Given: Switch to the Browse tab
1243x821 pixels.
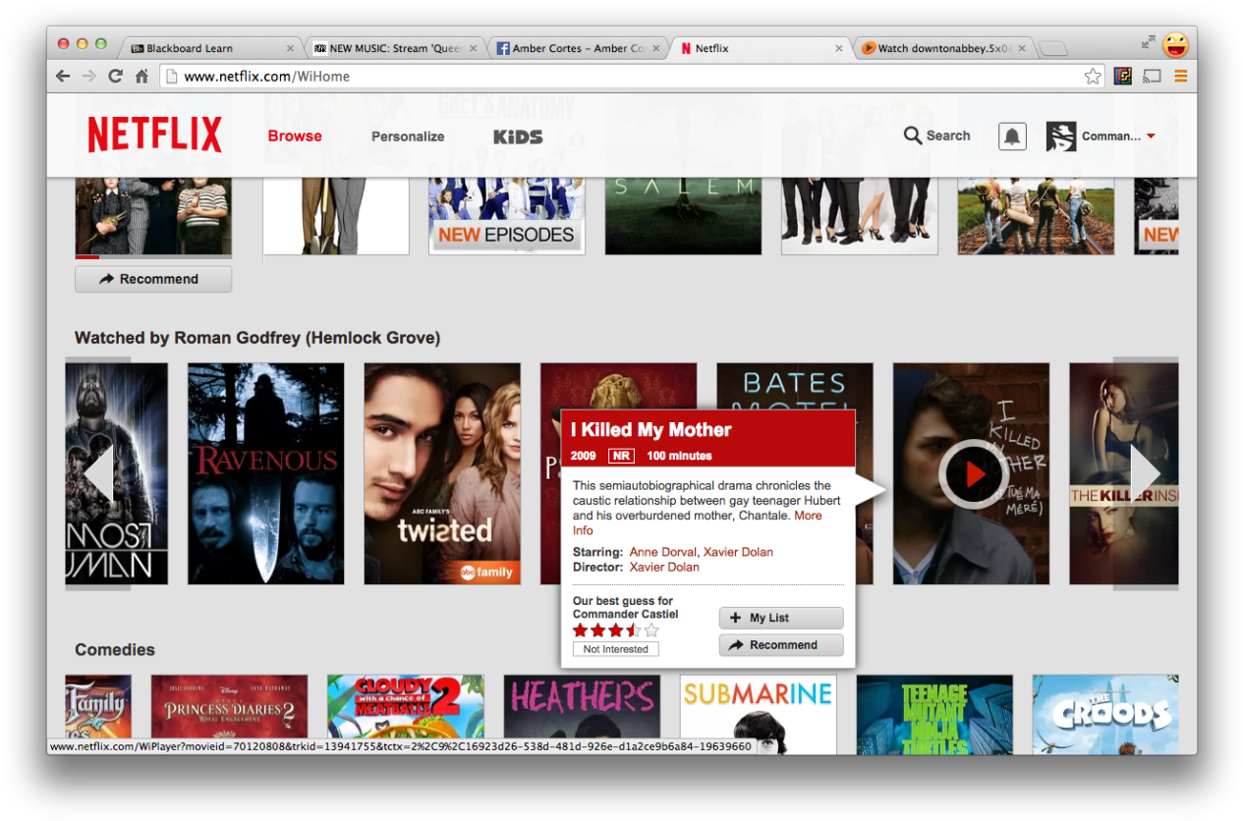Looking at the screenshot, I should click(294, 137).
